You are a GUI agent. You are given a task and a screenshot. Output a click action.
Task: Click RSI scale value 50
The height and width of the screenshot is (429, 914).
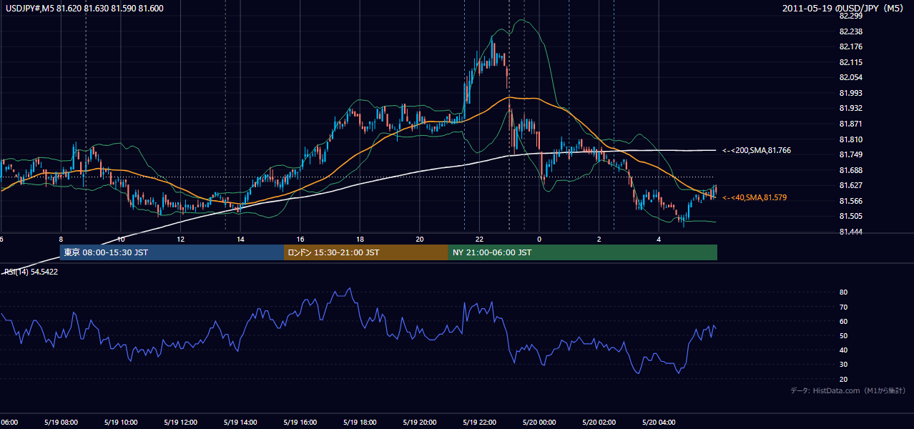click(843, 335)
